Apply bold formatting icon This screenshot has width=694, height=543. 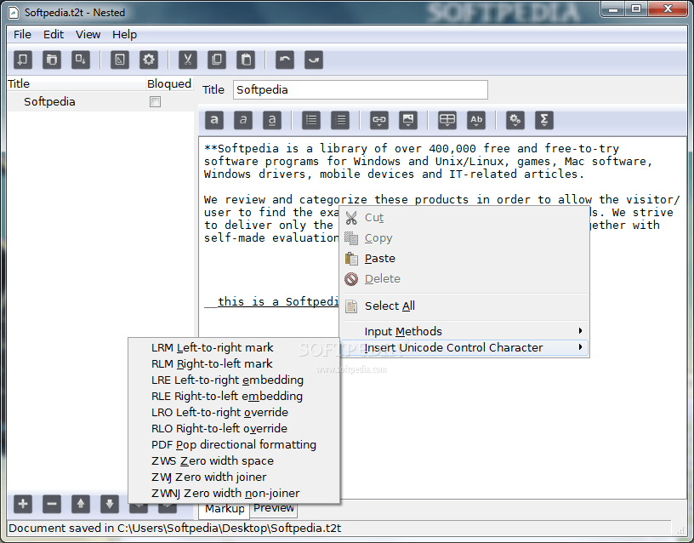(x=214, y=120)
